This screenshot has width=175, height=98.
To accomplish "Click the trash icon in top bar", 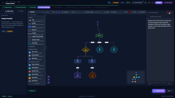I will [x=145, y=2].
